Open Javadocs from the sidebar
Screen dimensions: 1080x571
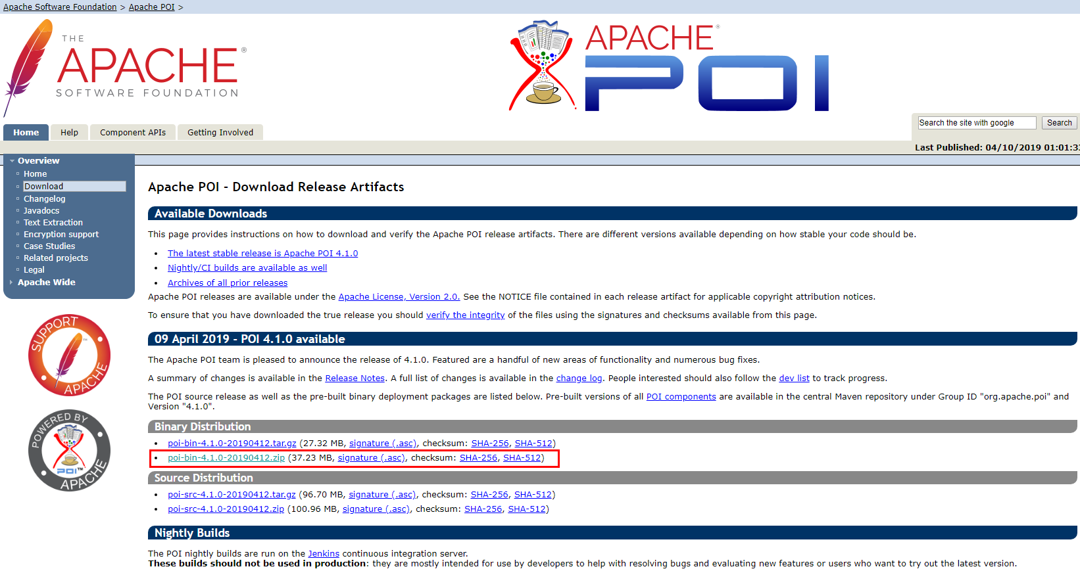41,211
